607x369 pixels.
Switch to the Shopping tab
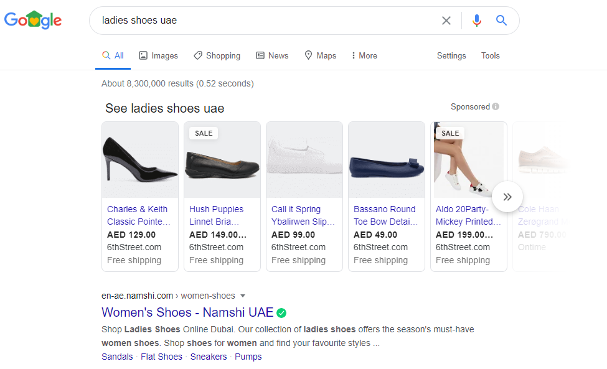tap(217, 56)
